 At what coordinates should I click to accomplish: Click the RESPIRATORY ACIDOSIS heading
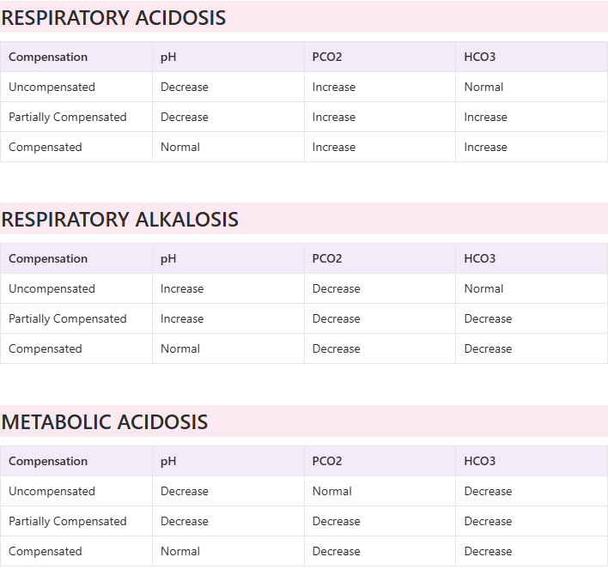point(113,17)
